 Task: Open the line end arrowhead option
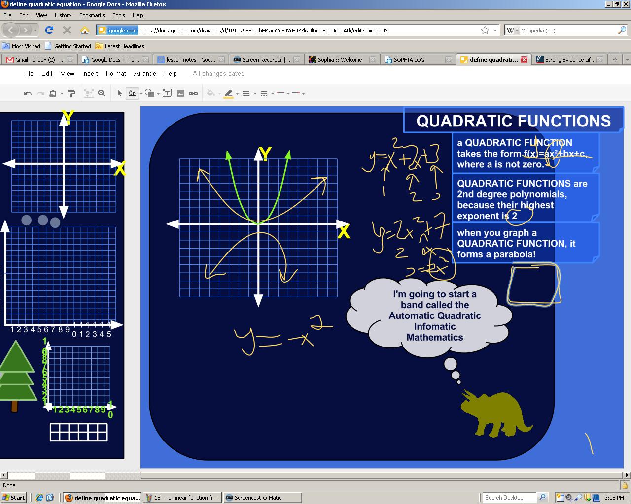point(296,93)
